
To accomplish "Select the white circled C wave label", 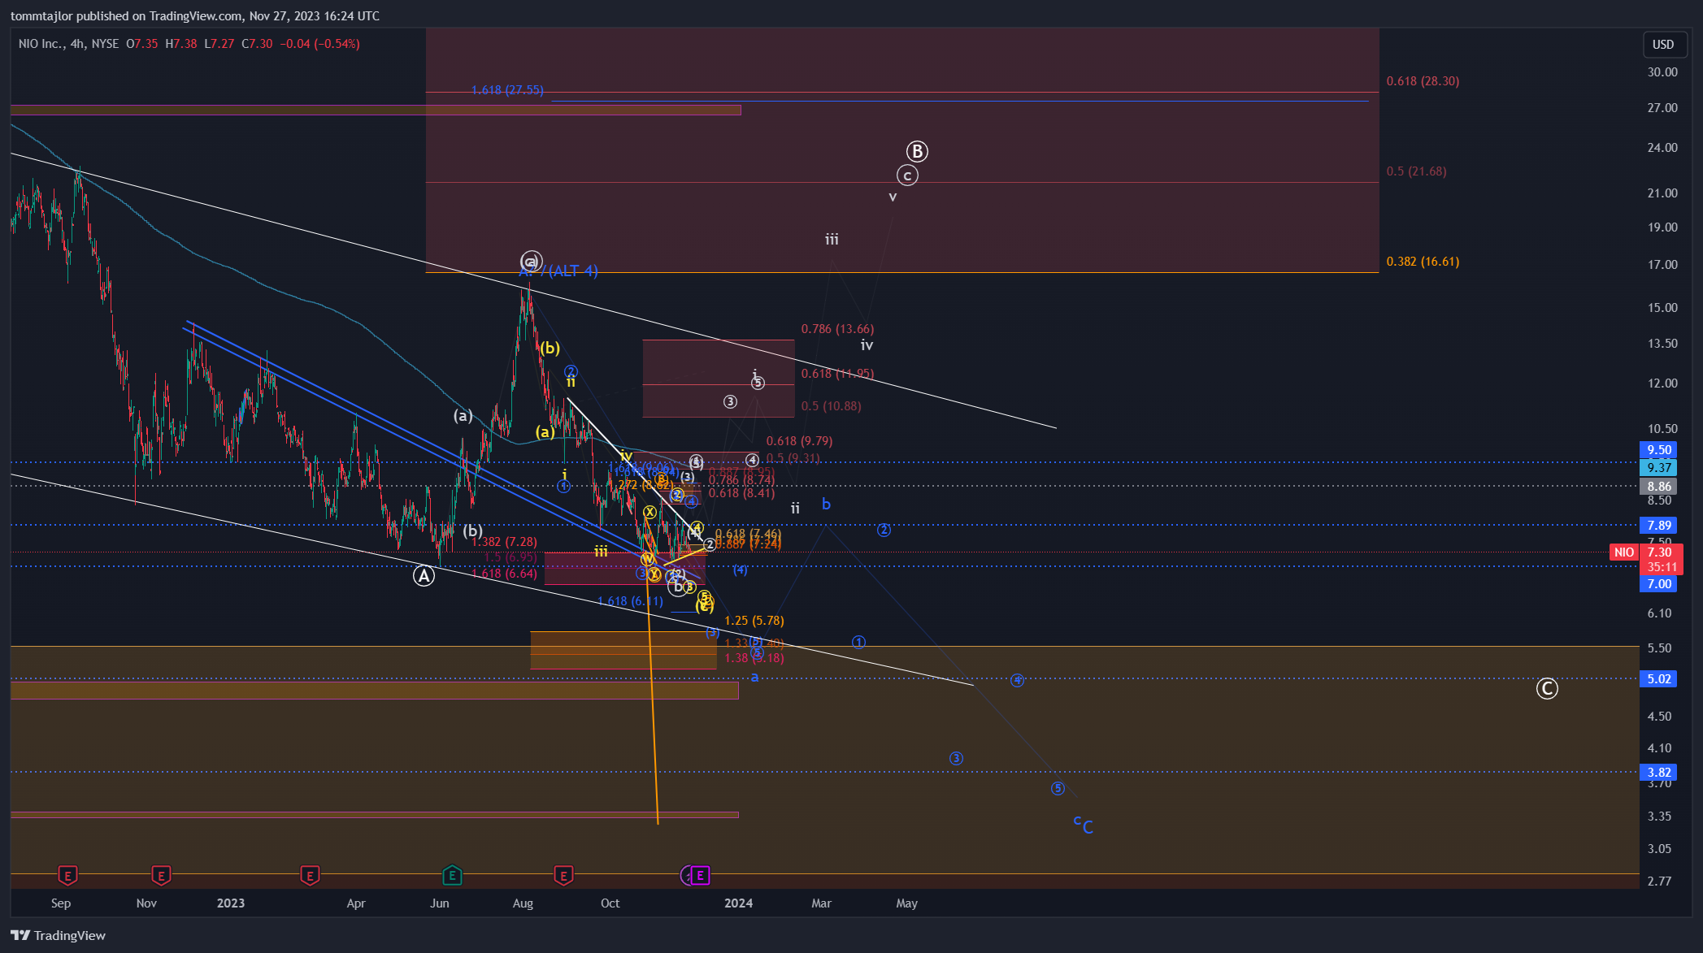I will (1547, 689).
